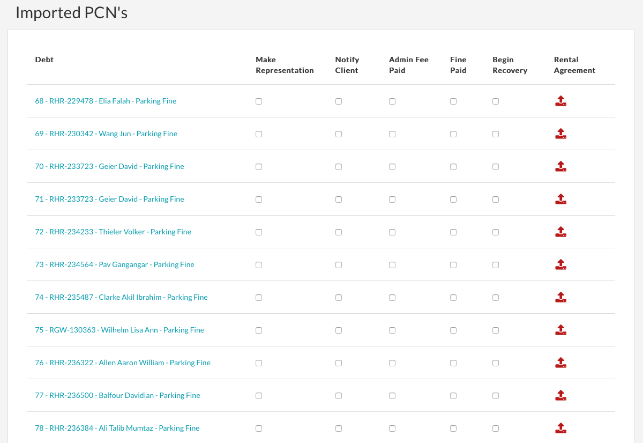
Task: Click the Begin Recovery column header
Action: [510, 65]
